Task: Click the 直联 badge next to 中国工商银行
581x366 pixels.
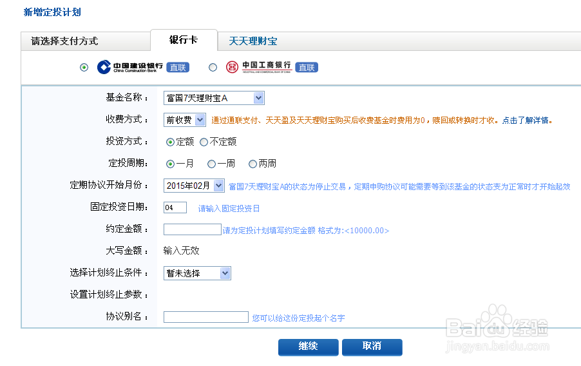Action: (x=307, y=68)
